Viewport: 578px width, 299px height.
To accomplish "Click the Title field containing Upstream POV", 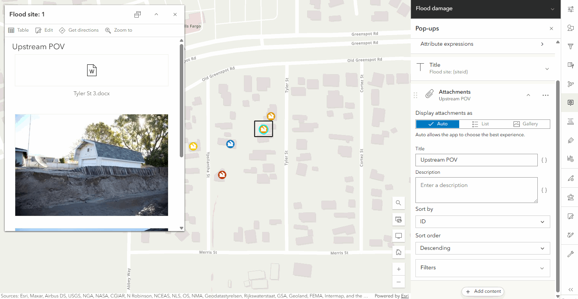I will (476, 160).
